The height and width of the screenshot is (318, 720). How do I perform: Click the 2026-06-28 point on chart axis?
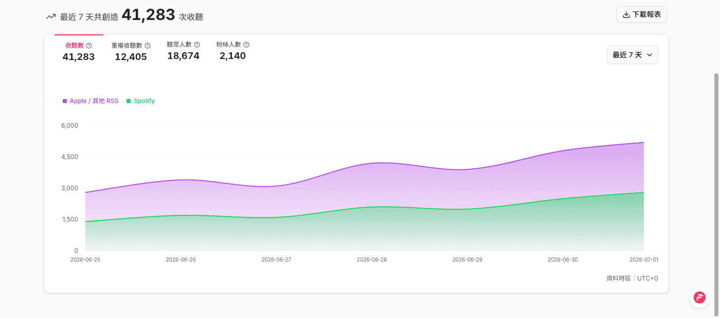click(x=371, y=260)
